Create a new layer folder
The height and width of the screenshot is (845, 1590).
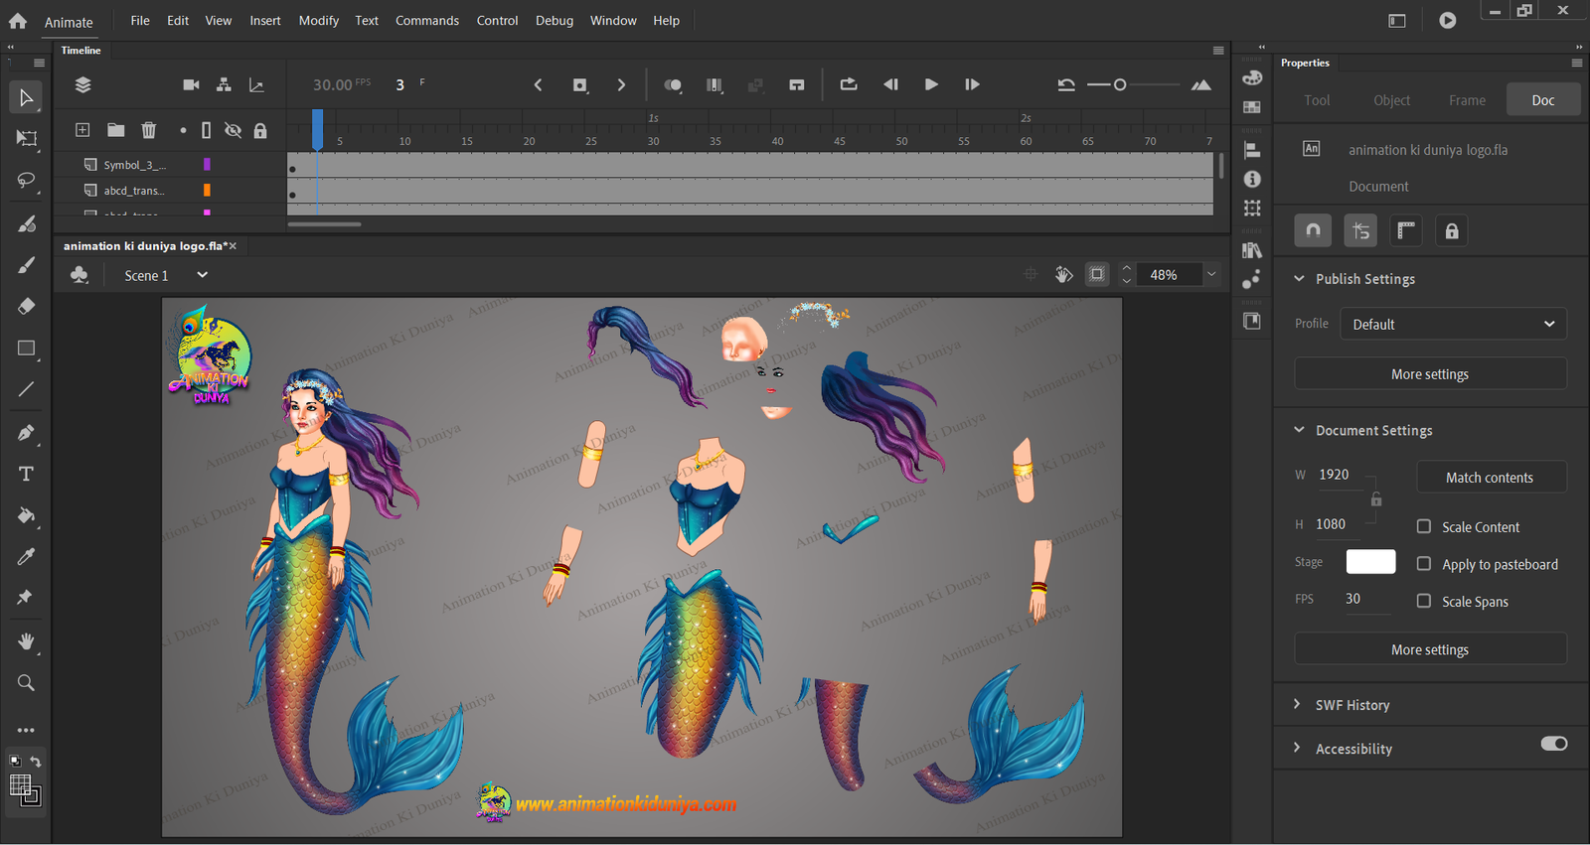tap(115, 130)
